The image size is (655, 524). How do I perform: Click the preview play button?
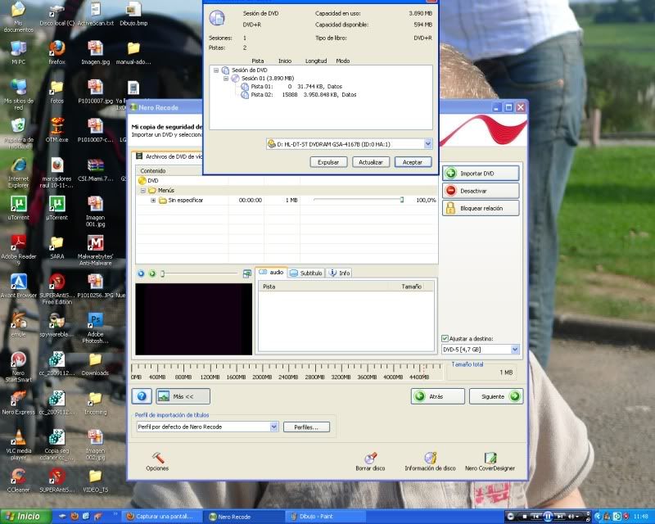(152, 273)
